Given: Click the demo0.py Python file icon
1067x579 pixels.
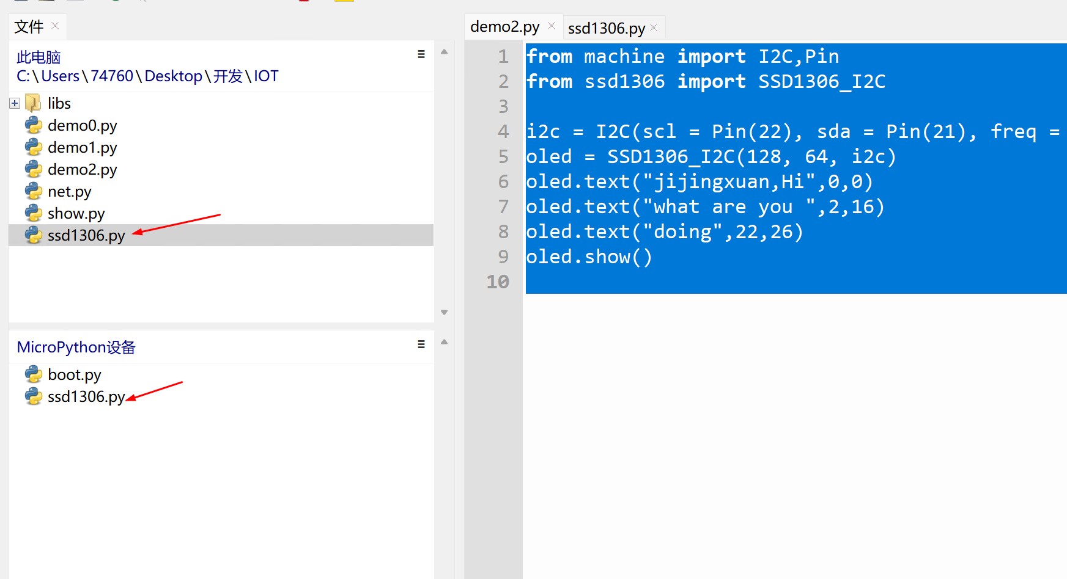Looking at the screenshot, I should [x=33, y=125].
